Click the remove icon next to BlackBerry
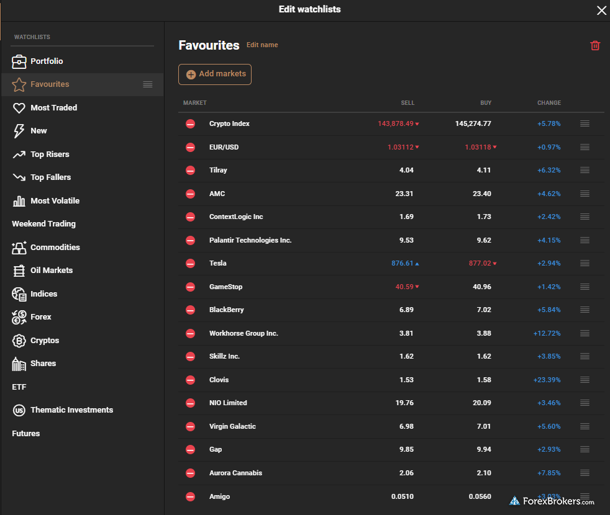The width and height of the screenshot is (610, 515). click(x=190, y=310)
